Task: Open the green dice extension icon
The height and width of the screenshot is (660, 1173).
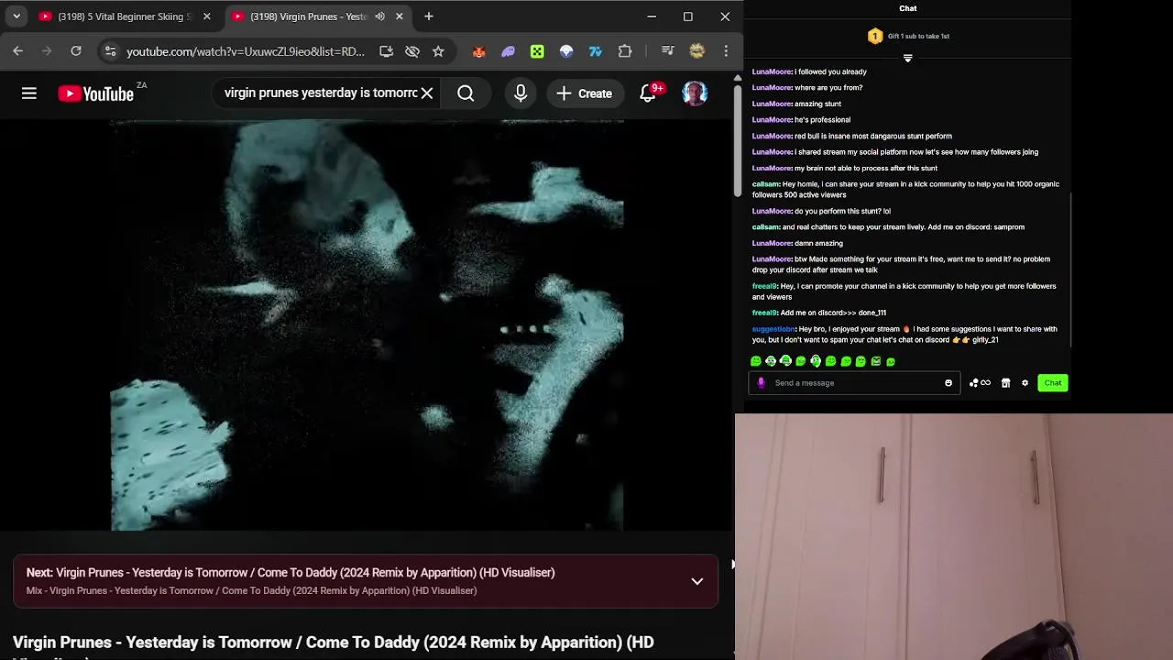Action: point(537,51)
